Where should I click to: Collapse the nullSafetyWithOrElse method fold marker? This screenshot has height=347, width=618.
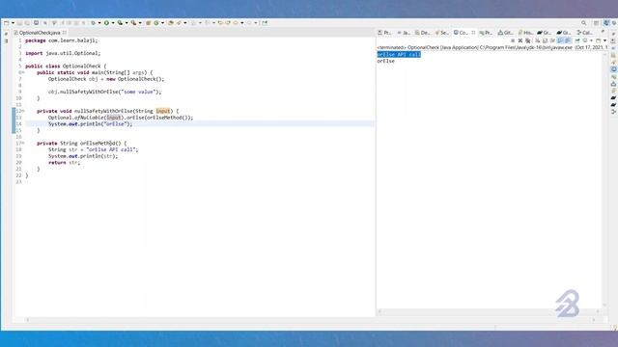(23, 111)
